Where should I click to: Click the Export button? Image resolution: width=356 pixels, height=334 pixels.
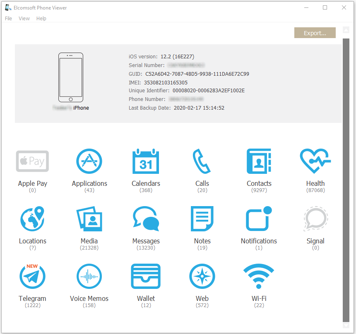315,32
